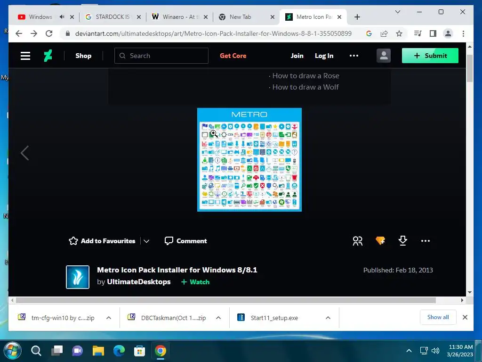Add the deviation to Favourites
Image resolution: width=482 pixels, height=362 pixels.
coord(102,241)
